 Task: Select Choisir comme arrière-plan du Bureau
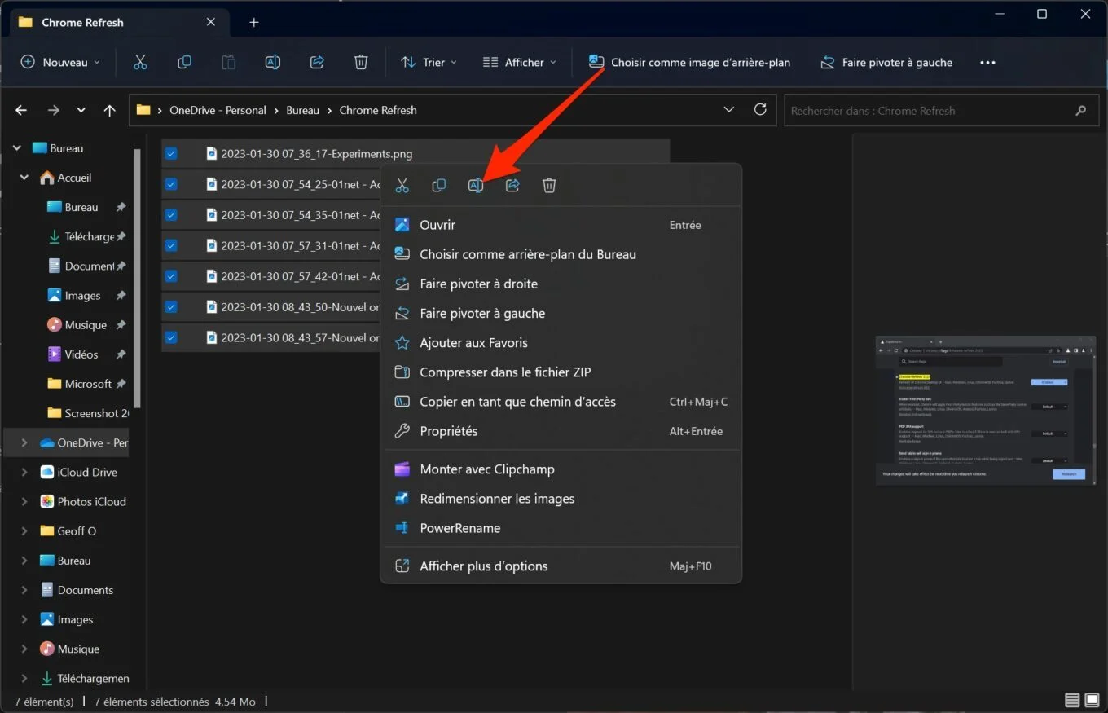(x=561, y=254)
